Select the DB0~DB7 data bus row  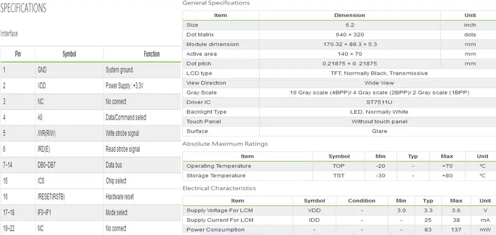91,165
